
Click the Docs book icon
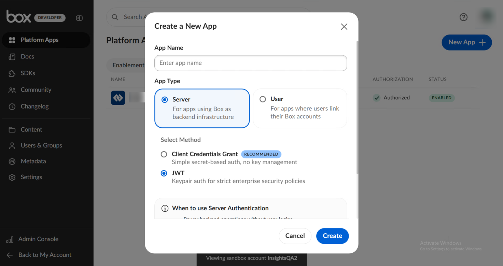[x=12, y=57]
